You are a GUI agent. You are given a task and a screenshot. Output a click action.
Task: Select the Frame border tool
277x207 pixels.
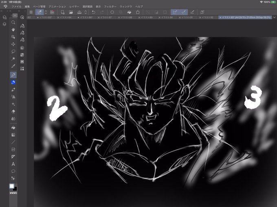[13, 149]
